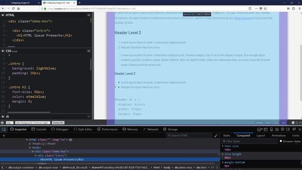Switch to Collapsing margins 01 browser tab
The width and height of the screenshot is (302, 170).
20,3
